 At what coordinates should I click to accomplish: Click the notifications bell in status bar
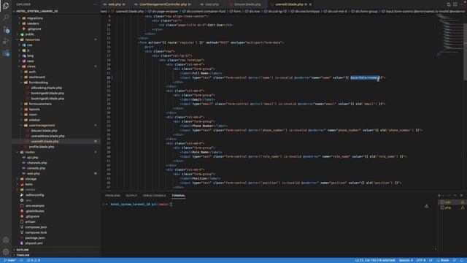coord(462,260)
